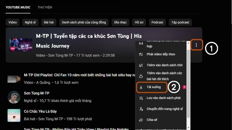Viewport: 232px width, 130px height.
Task: Switch to the THƯ VIỆN tab
Action: [x=45, y=8]
